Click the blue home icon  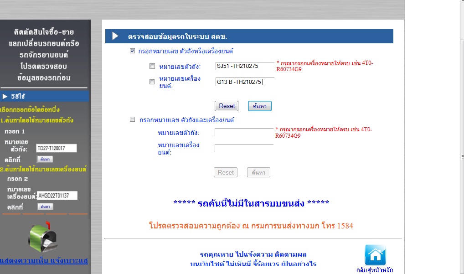tap(375, 255)
